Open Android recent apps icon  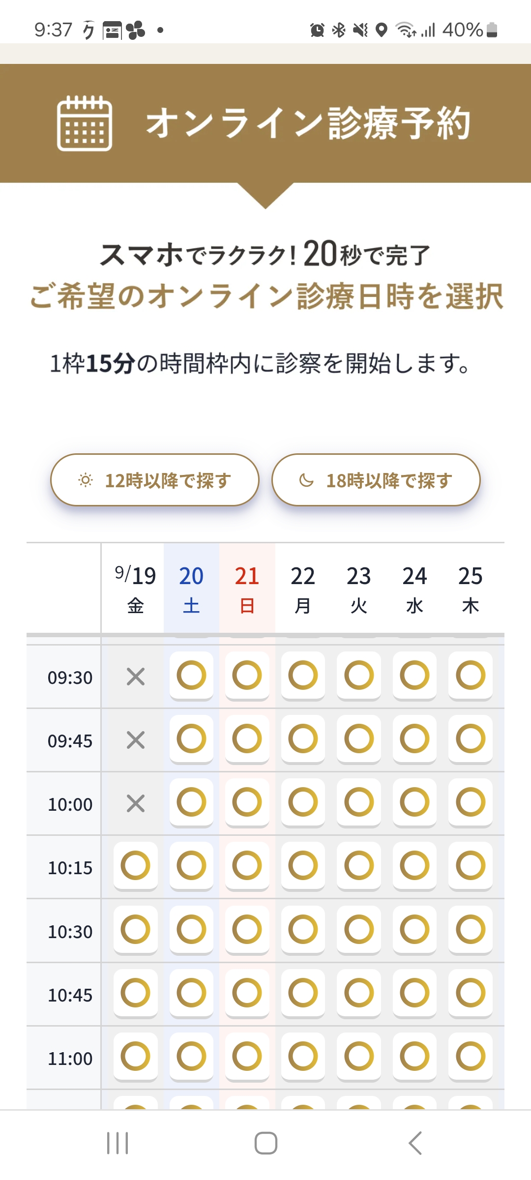pos(118,1143)
